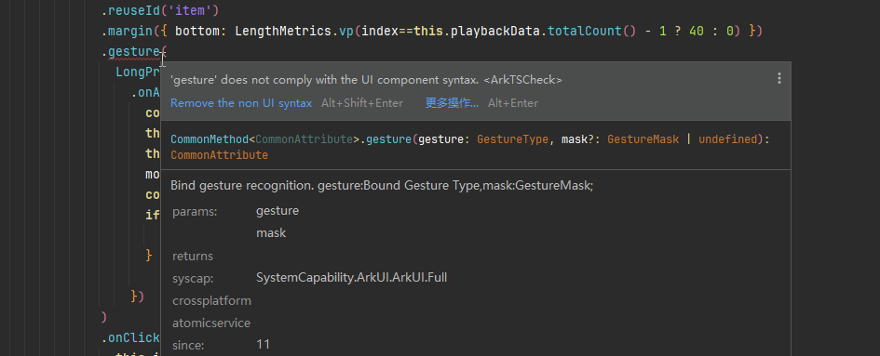Image resolution: width=880 pixels, height=356 pixels.
Task: Click the LengthMetrics identifier
Action: [x=283, y=31]
